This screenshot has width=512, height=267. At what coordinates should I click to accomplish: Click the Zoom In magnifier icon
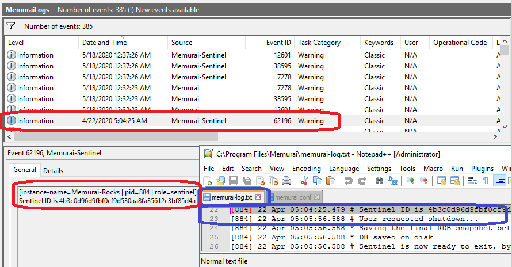pyautogui.click(x=410, y=181)
